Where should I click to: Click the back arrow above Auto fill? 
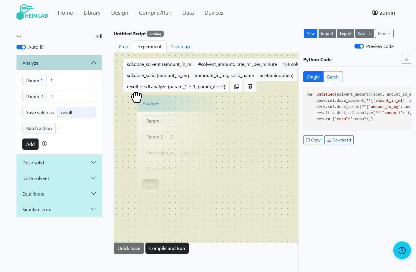19,36
